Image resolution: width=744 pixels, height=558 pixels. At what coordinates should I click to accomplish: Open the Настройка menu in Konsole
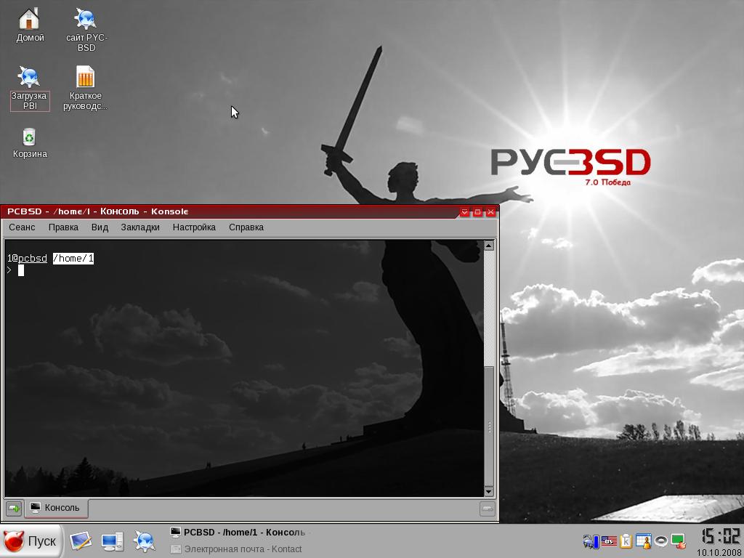tap(194, 227)
